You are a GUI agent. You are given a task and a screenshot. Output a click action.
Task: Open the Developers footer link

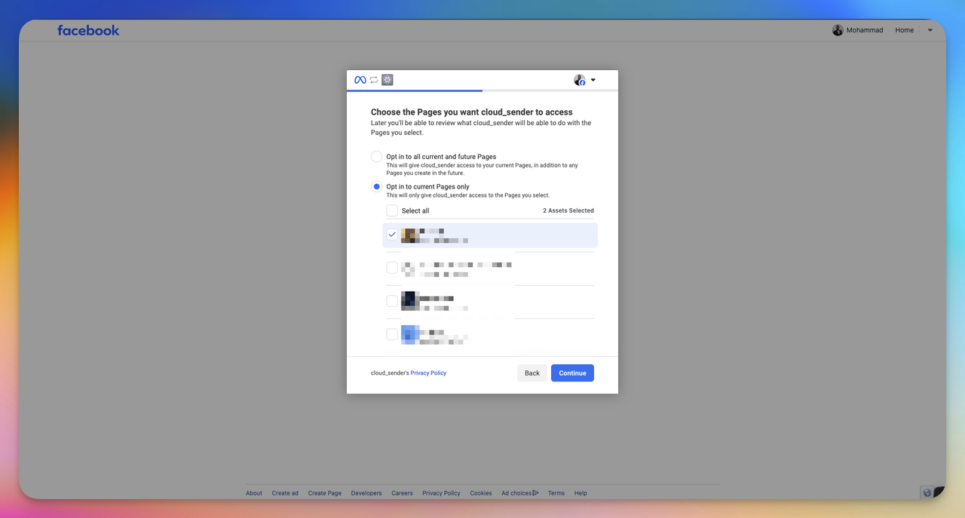(x=366, y=493)
